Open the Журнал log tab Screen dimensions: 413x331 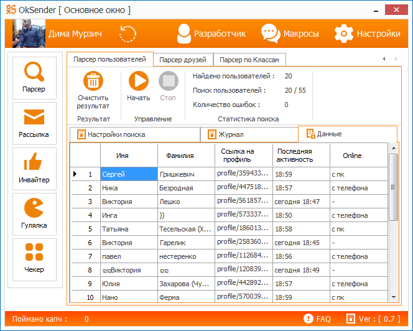249,134
